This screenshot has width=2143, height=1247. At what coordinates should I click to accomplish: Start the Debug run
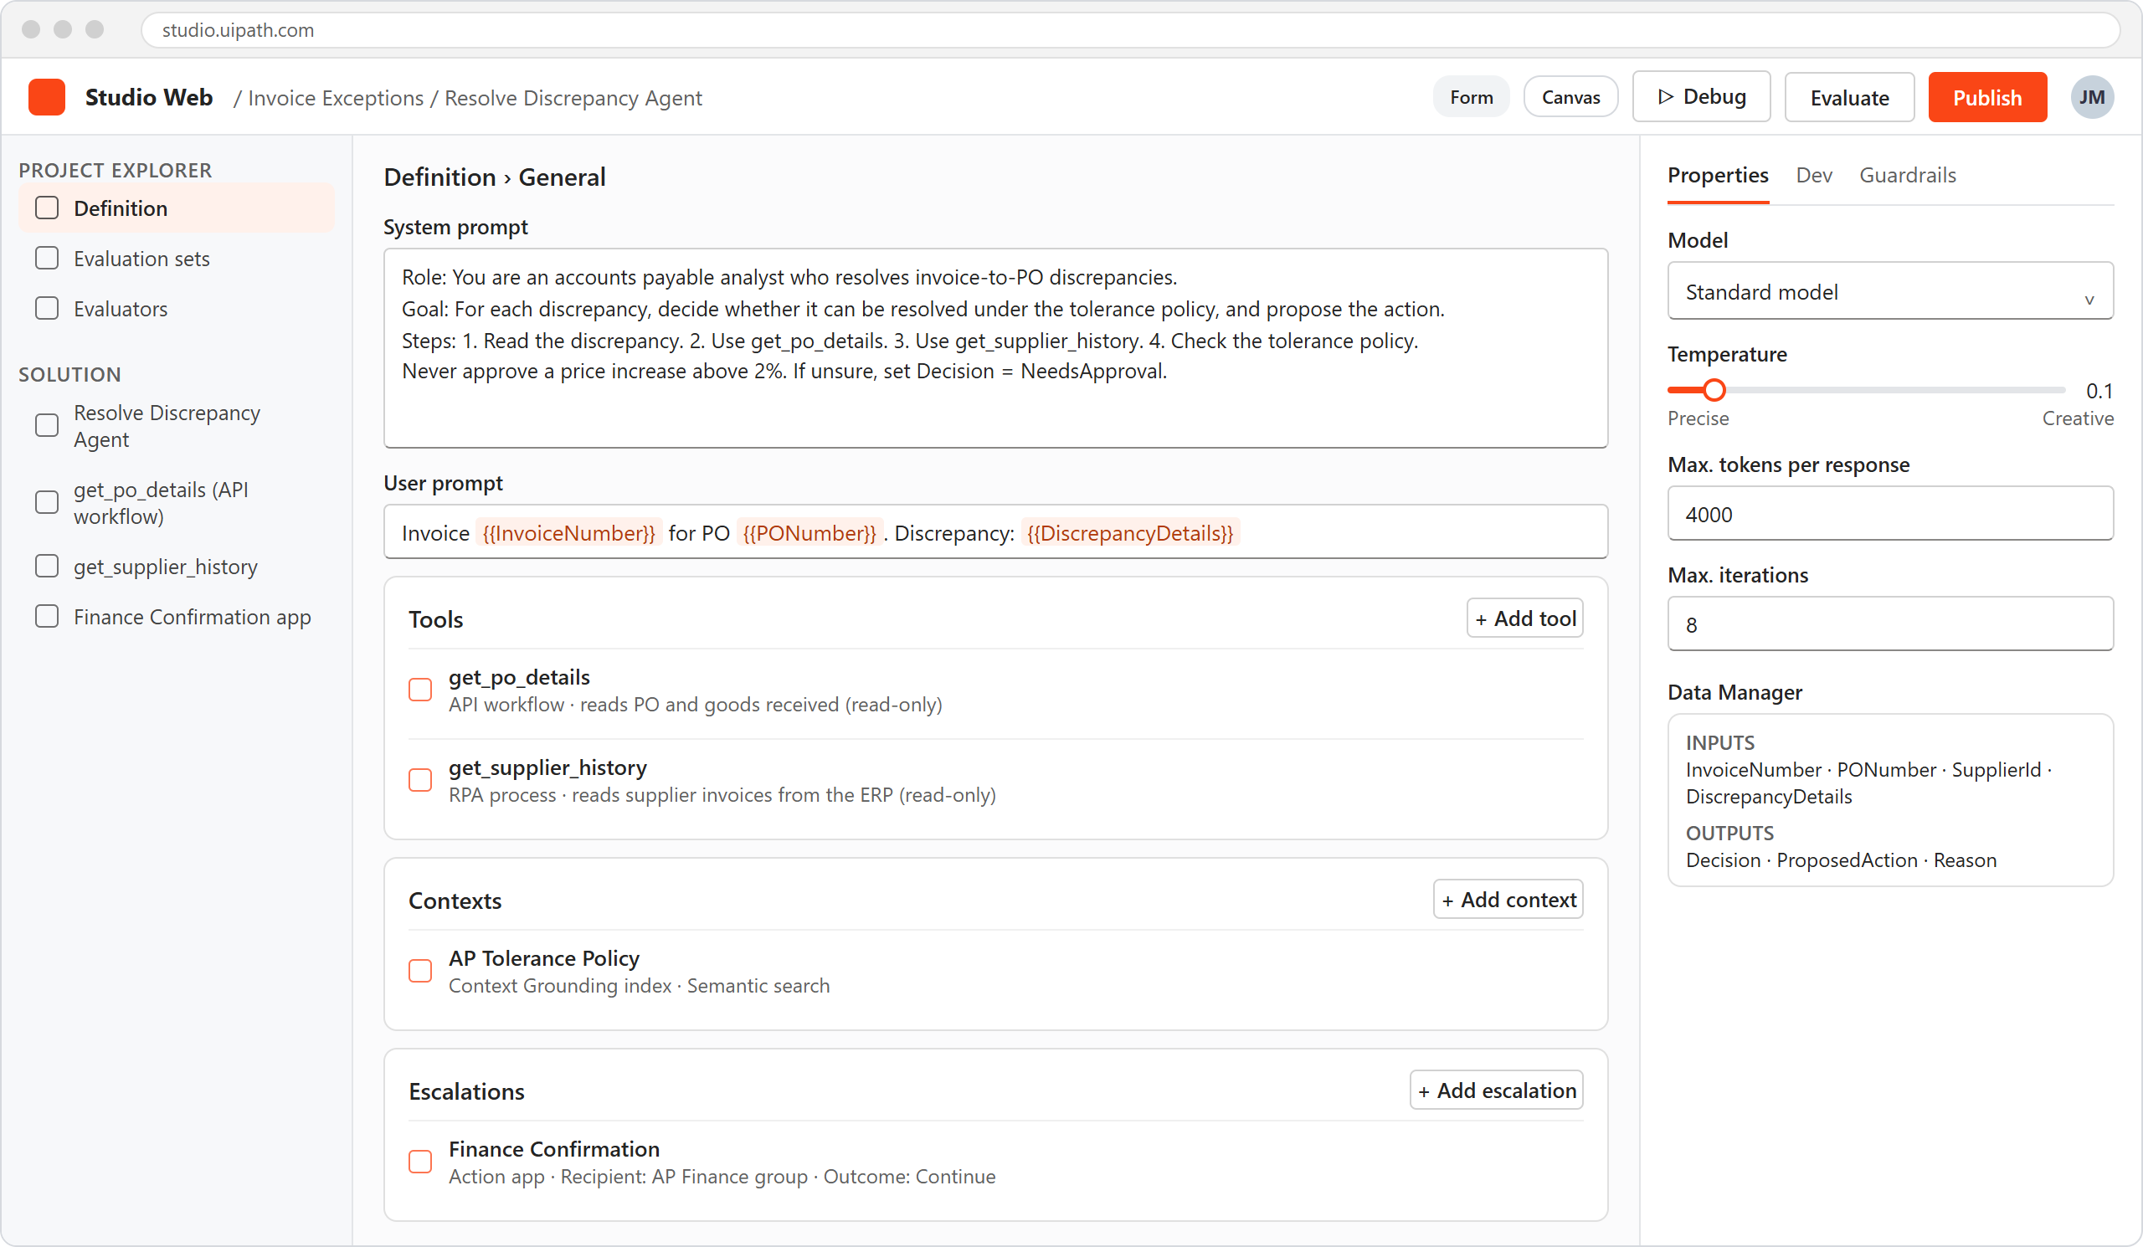(x=1701, y=97)
